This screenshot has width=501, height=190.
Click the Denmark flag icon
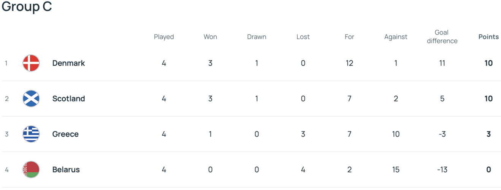(31, 63)
